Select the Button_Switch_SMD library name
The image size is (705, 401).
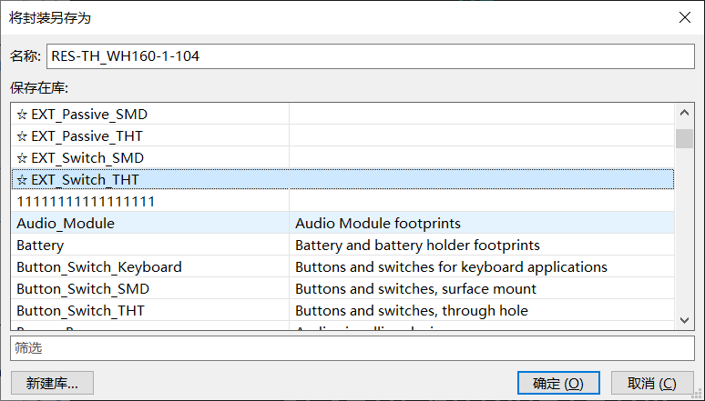(82, 289)
